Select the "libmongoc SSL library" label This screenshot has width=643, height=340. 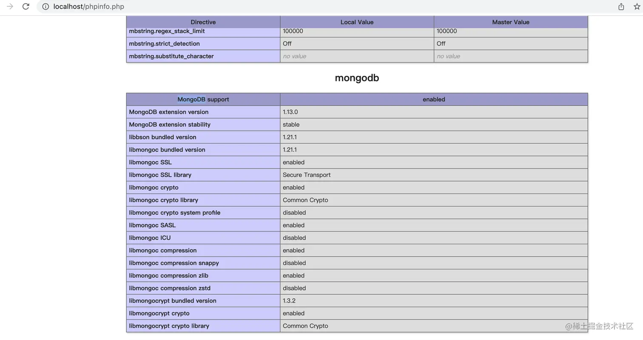(160, 175)
